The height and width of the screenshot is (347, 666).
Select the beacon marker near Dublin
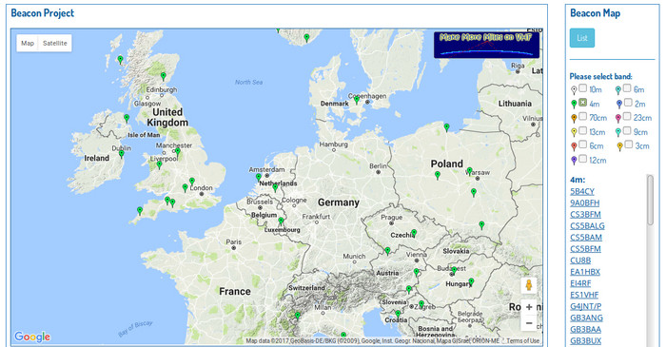click(x=122, y=154)
